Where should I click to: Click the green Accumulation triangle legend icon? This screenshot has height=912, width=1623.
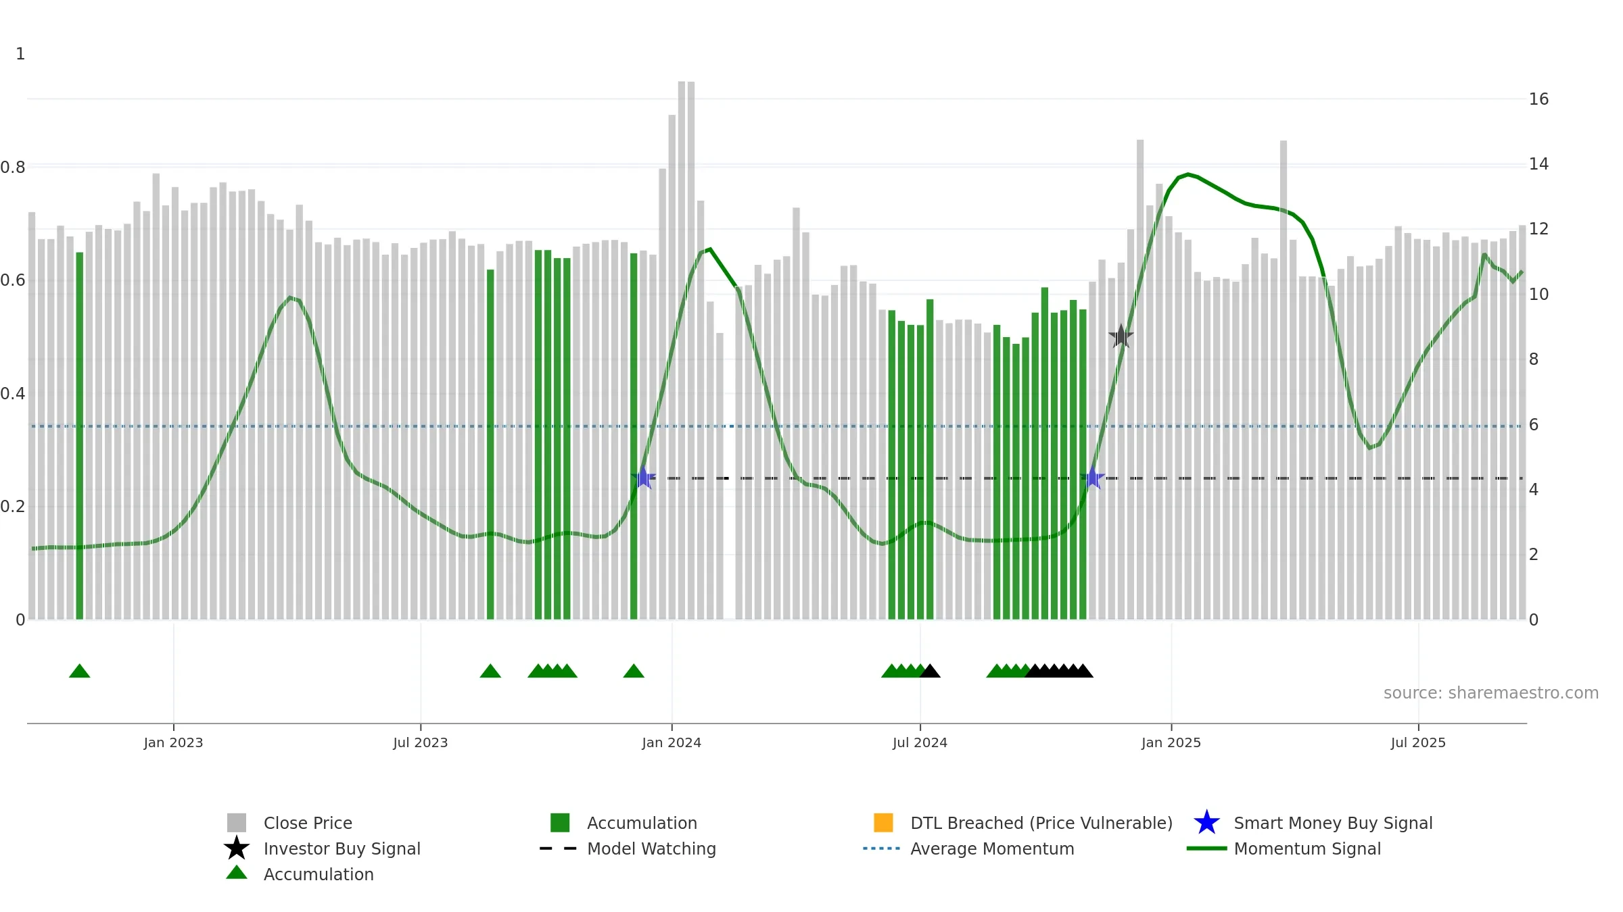coord(237,872)
